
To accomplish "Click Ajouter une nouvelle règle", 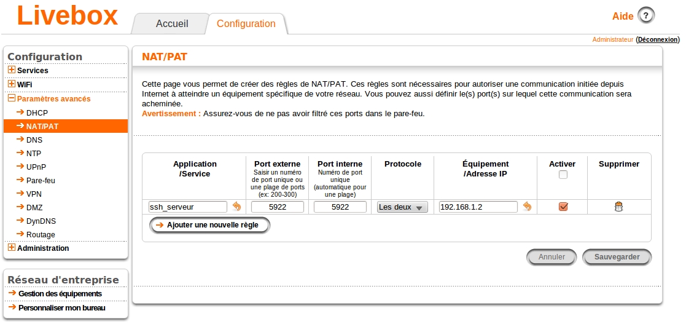I will [210, 226].
